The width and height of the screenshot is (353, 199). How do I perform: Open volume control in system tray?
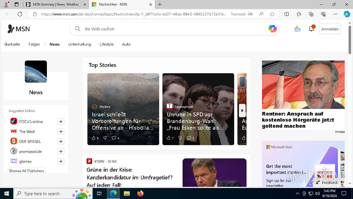(x=317, y=193)
